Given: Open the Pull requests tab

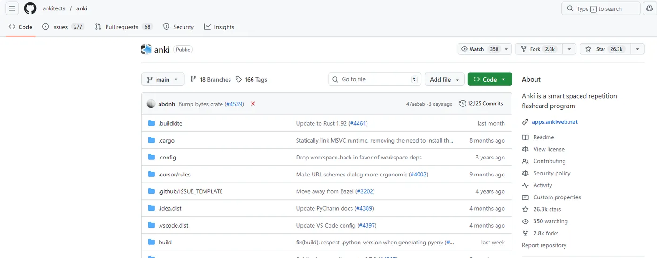Looking at the screenshot, I should [x=122, y=27].
